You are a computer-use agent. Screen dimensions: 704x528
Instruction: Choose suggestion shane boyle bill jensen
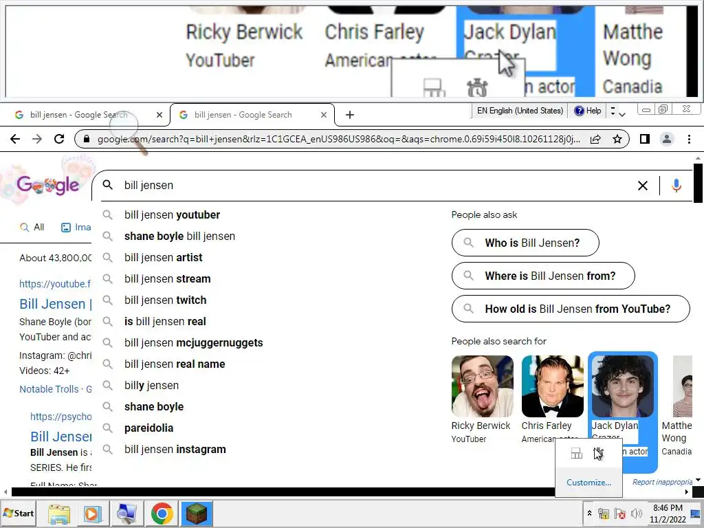pos(179,236)
